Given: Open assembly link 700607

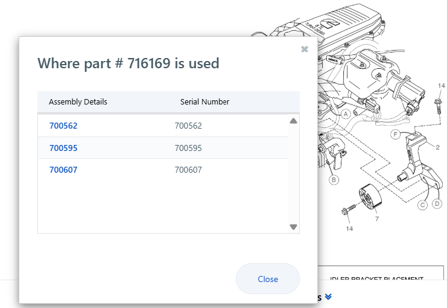Looking at the screenshot, I should pyautogui.click(x=63, y=170).
